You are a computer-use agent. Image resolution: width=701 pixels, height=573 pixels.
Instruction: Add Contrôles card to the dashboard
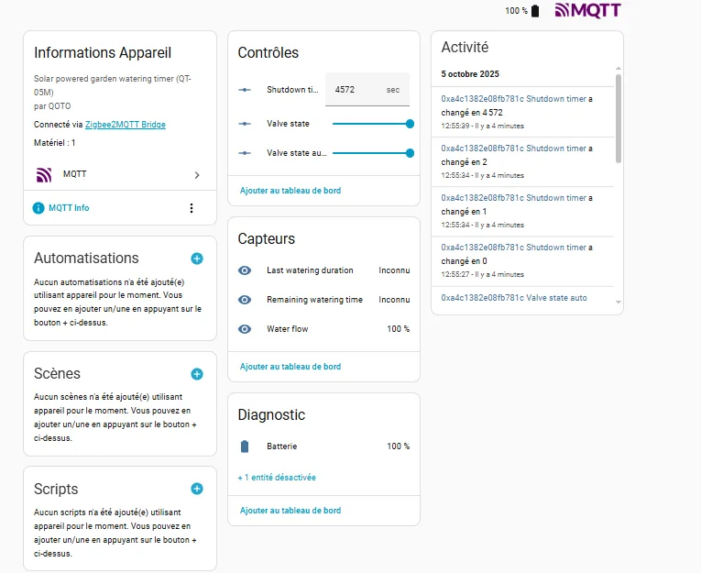pyautogui.click(x=290, y=191)
